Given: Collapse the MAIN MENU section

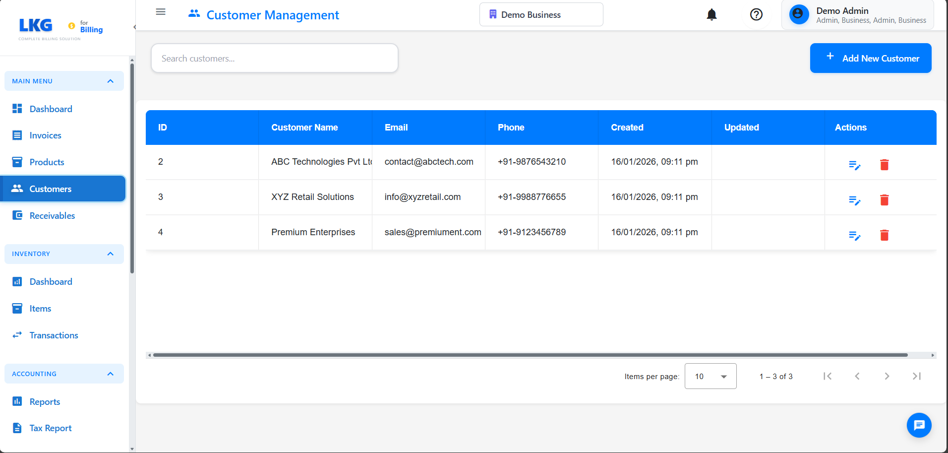Looking at the screenshot, I should click(x=110, y=81).
